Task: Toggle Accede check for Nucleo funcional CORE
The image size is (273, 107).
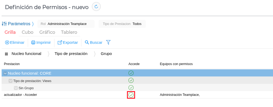Action: [x=131, y=73]
